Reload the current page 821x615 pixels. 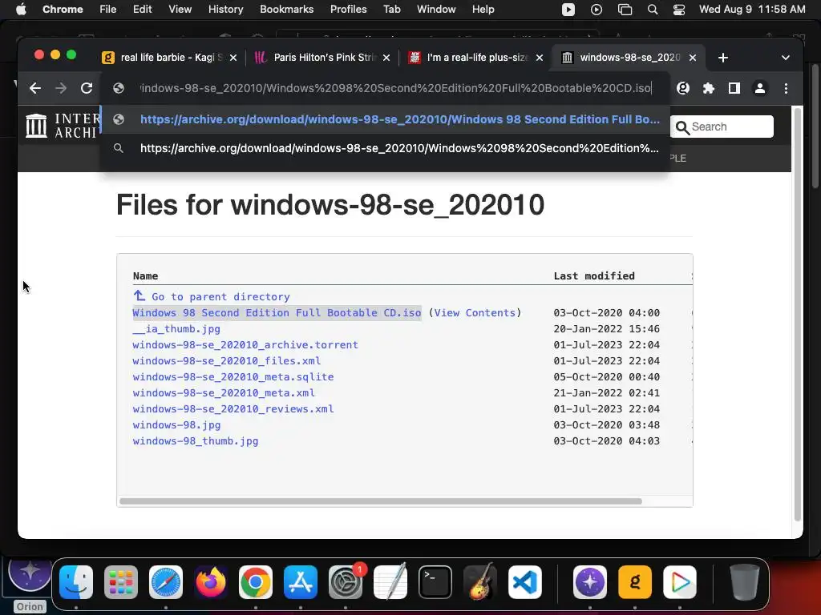coord(87,88)
